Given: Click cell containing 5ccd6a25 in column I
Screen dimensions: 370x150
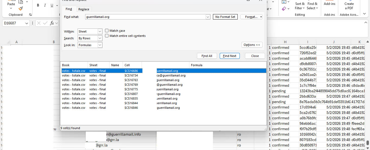Looking at the screenshot, I should (x=308, y=47).
